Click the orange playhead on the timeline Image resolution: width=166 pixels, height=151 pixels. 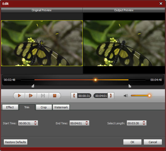(x=95, y=80)
